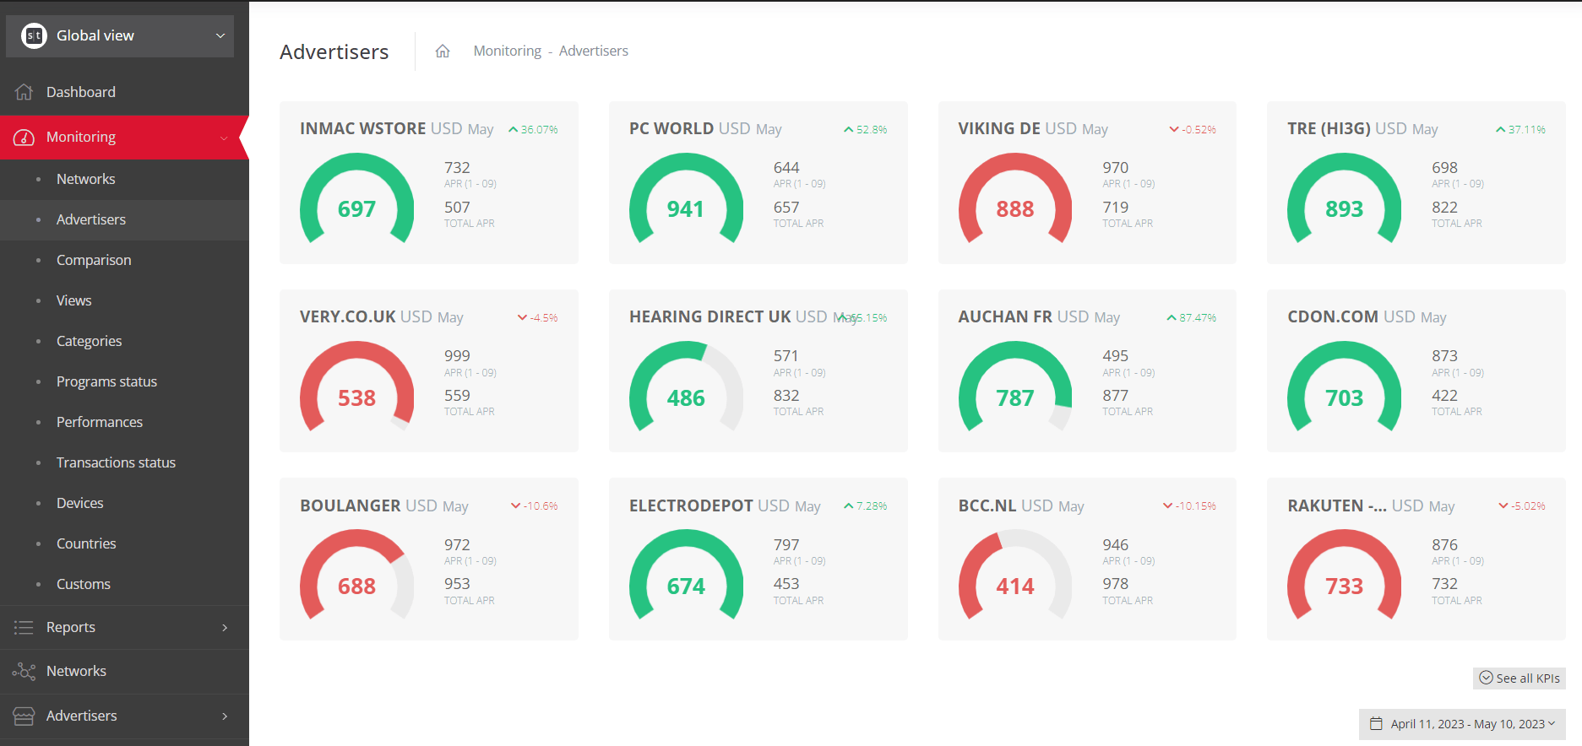Click the ELECTRODEPOT card title
The width and height of the screenshot is (1582, 746).
point(691,505)
